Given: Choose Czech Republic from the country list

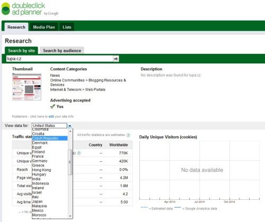Looking at the screenshot, I should [50, 138].
